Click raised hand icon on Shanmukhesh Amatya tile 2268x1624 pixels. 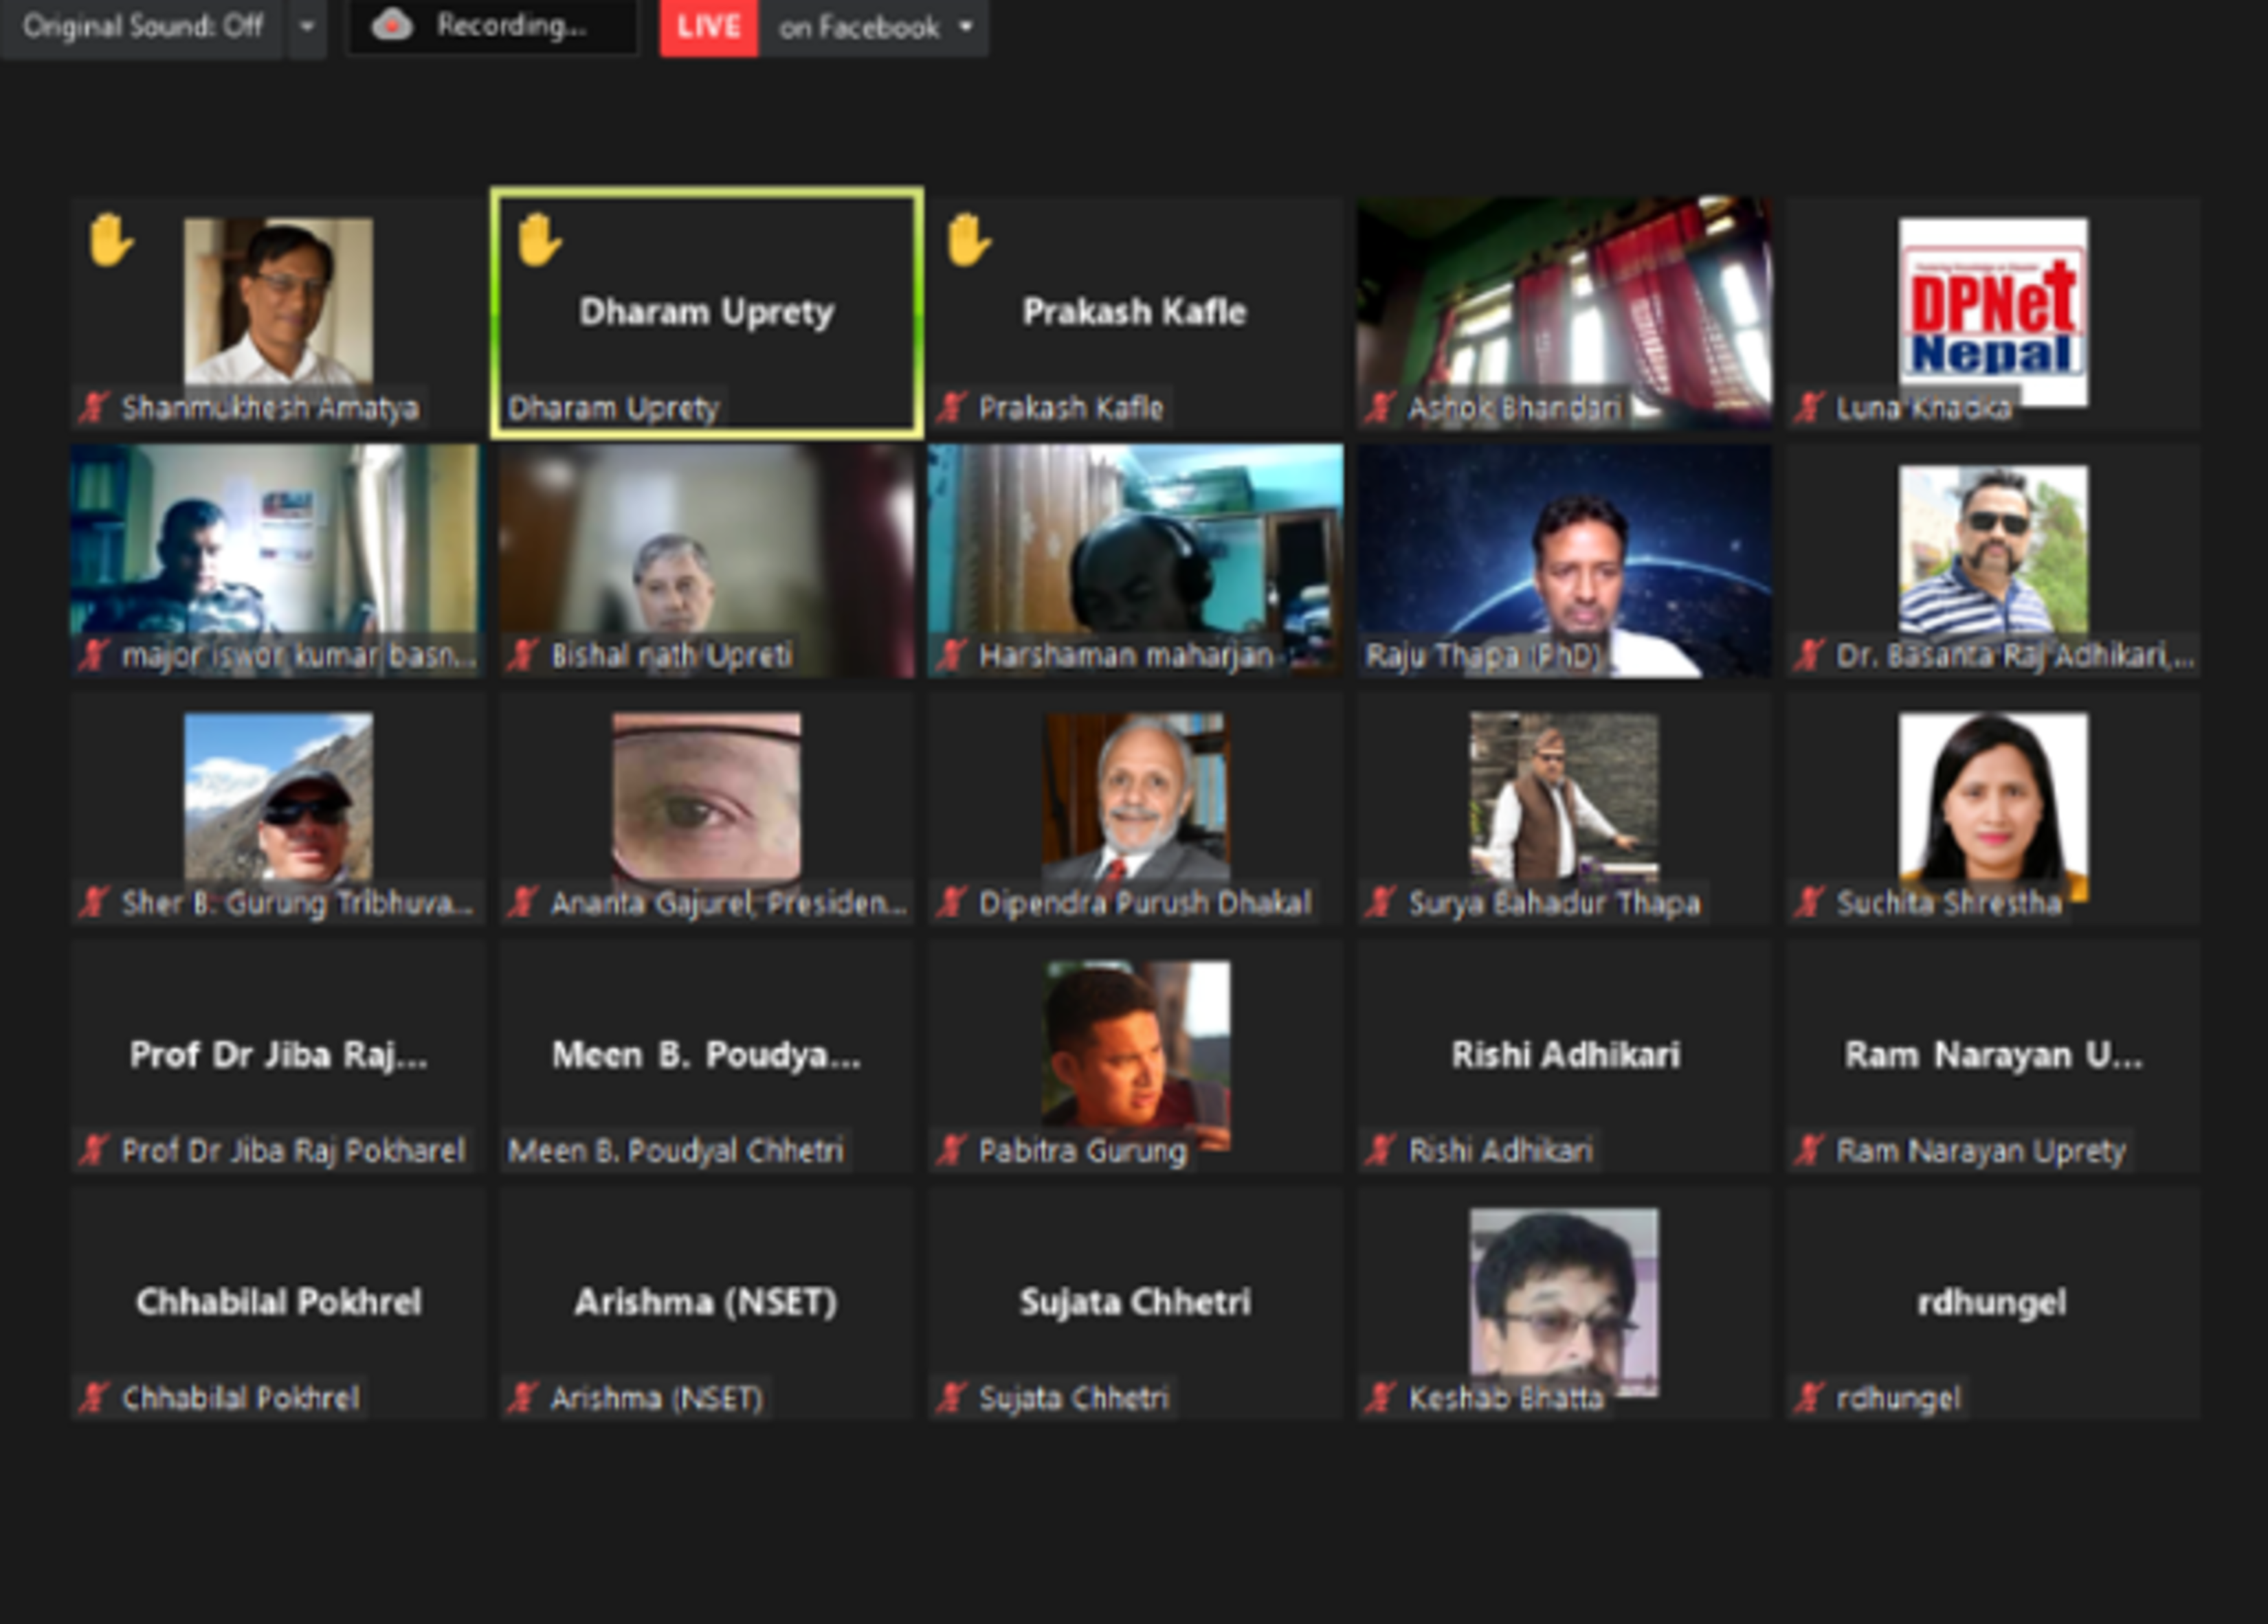[109, 241]
